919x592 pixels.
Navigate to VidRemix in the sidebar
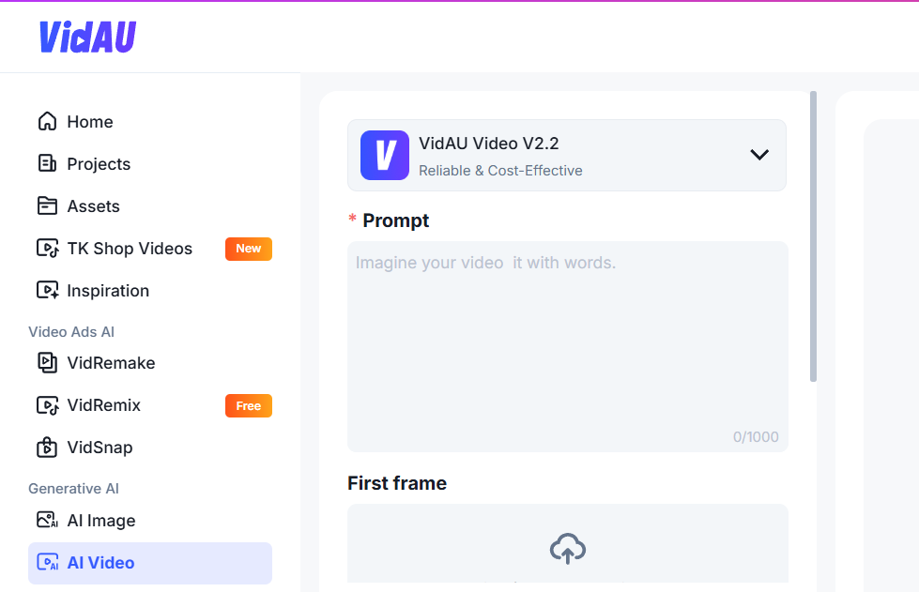click(104, 405)
